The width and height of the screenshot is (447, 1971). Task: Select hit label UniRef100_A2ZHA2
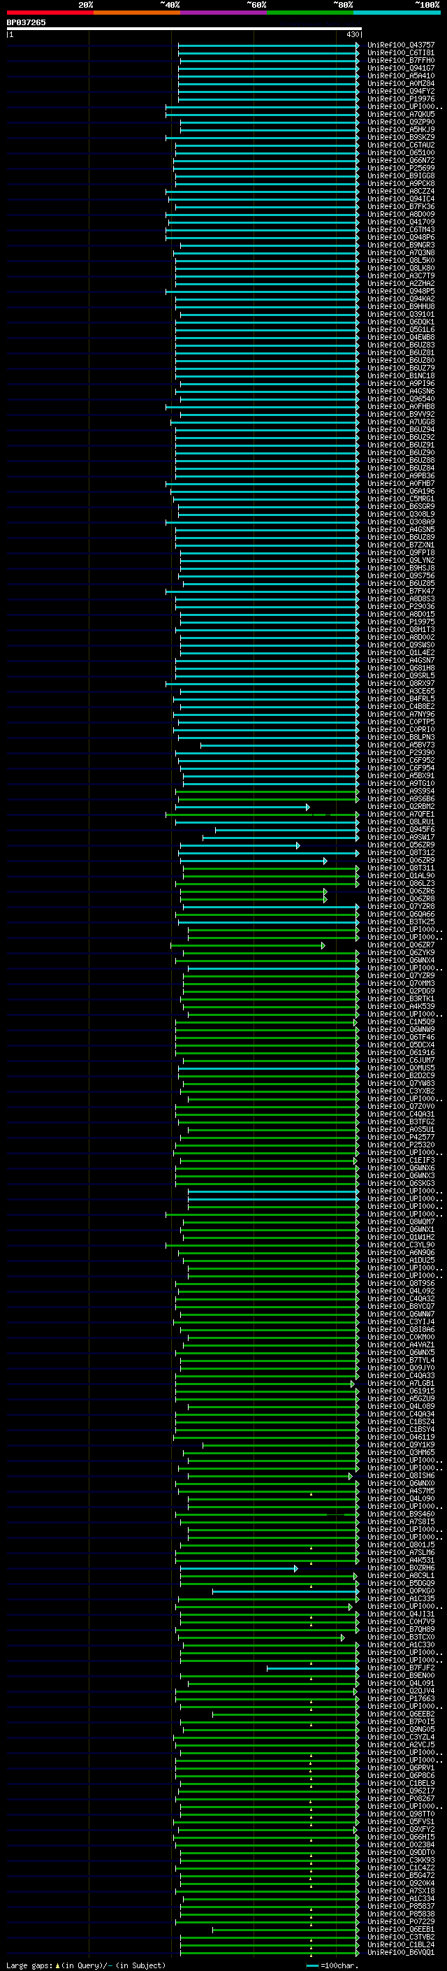[400, 283]
